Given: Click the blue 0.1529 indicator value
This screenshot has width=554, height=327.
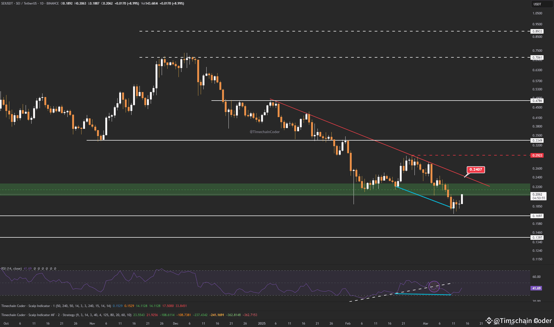Looking at the screenshot, I should [118, 306].
